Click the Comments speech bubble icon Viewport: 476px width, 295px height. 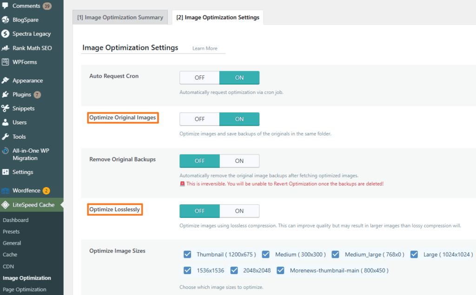[5, 6]
